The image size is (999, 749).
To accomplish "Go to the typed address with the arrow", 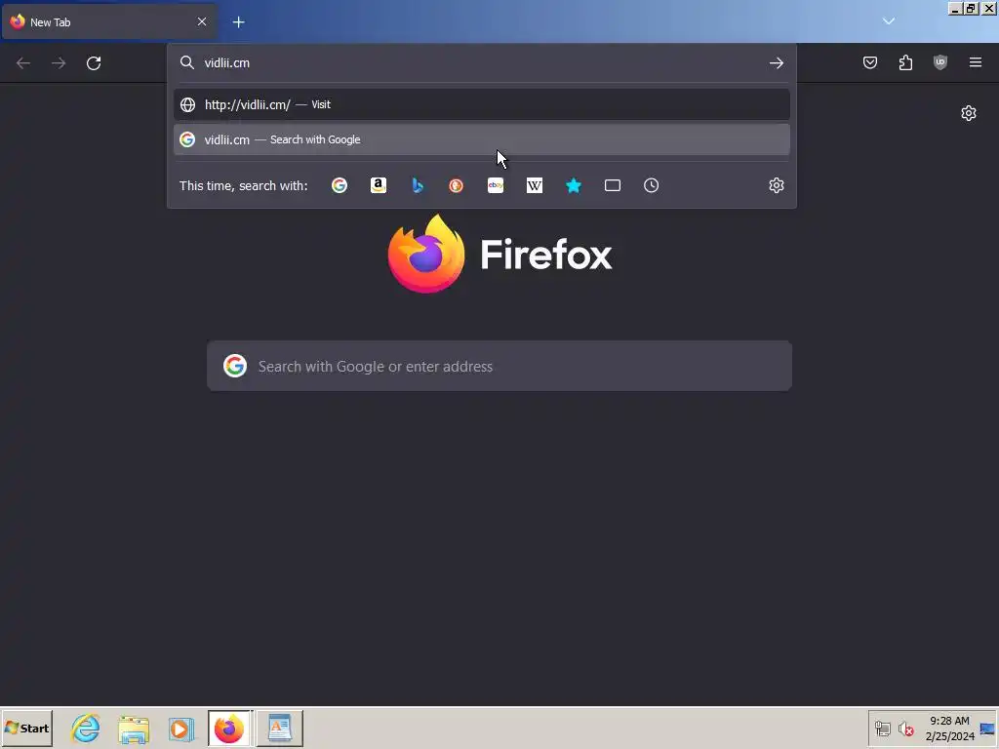I will [x=776, y=63].
